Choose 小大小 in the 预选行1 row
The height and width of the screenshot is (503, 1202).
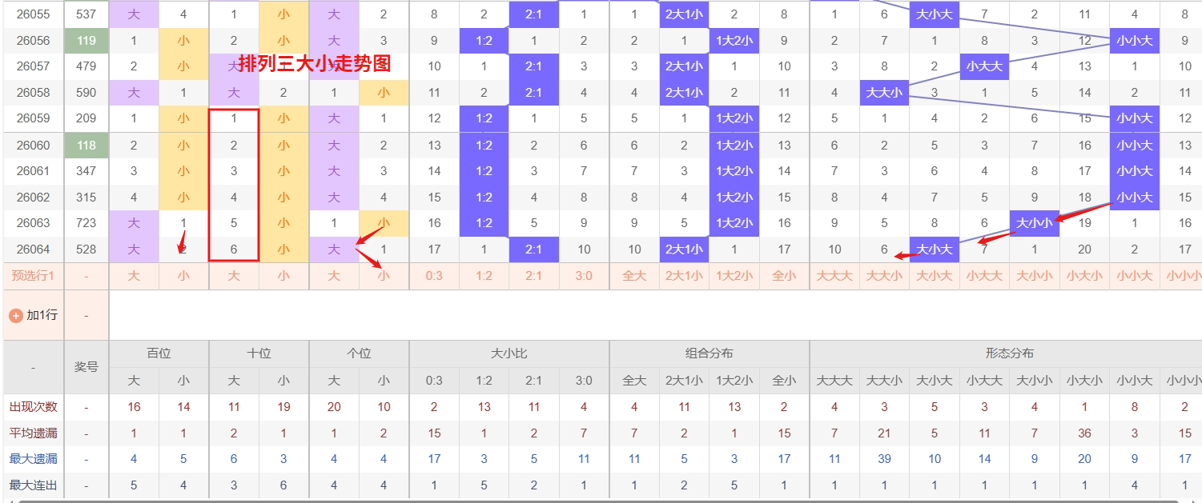tap(1083, 276)
